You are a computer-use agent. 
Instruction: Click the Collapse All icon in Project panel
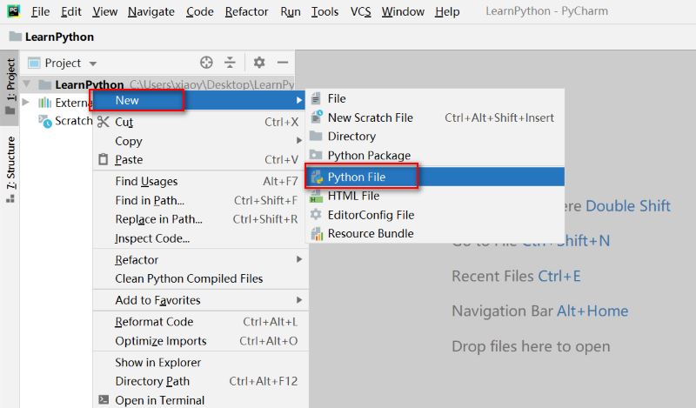(230, 63)
